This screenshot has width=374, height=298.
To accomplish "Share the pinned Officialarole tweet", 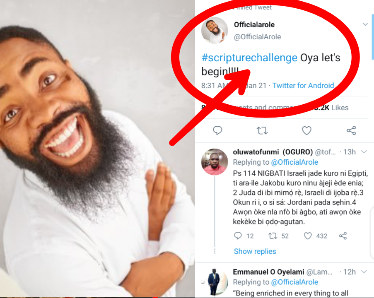I will (351, 131).
